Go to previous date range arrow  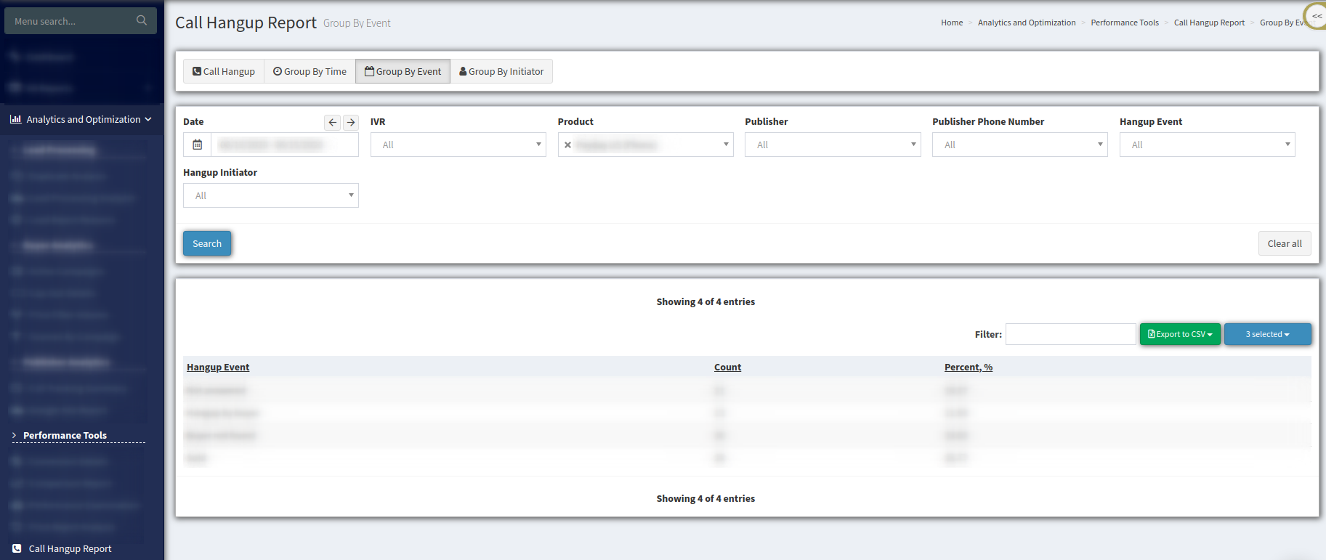pyautogui.click(x=332, y=123)
